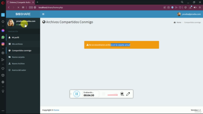
Task: Open Mi perfil menu item
Action: coord(23,37)
